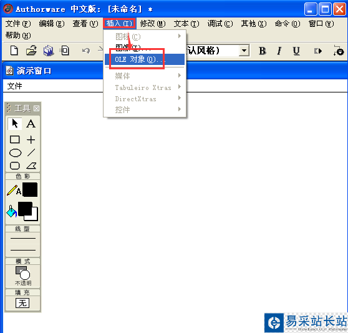
Task: Pick the white background fill swatch
Action: 34,217
